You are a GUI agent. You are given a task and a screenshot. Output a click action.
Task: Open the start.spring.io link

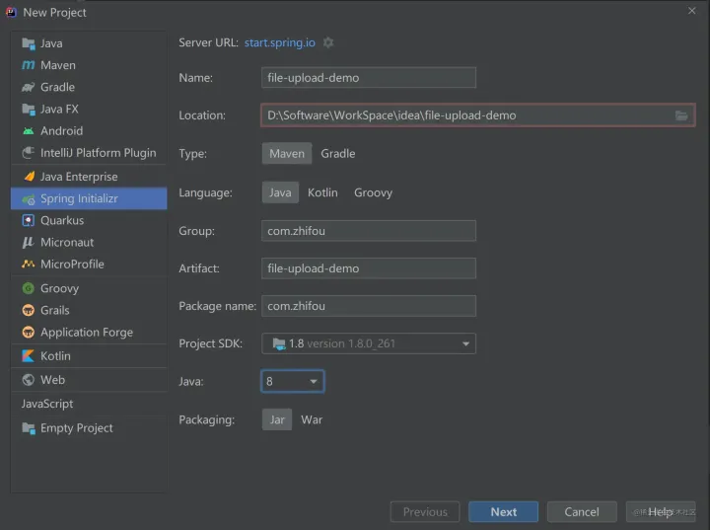point(280,42)
